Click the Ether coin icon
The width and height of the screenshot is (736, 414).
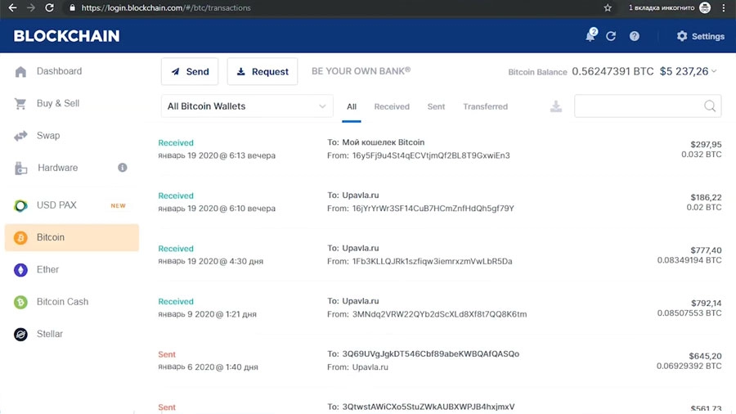click(x=20, y=270)
